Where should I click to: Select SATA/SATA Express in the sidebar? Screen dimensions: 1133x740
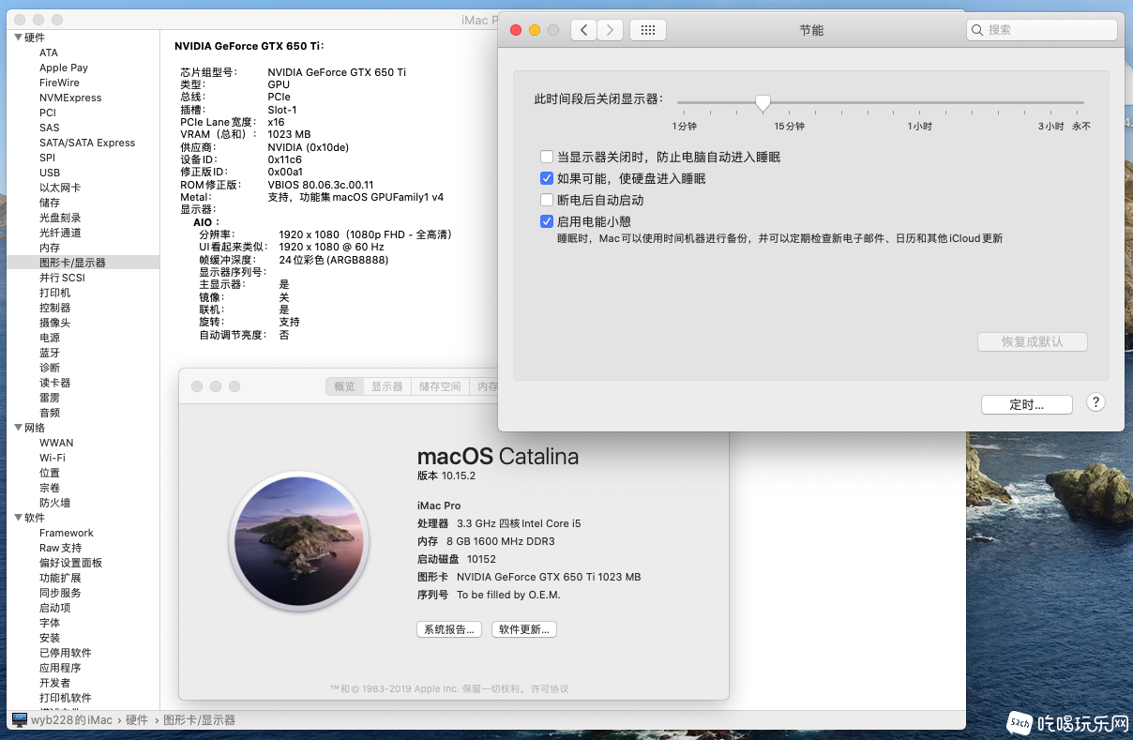coord(87,143)
